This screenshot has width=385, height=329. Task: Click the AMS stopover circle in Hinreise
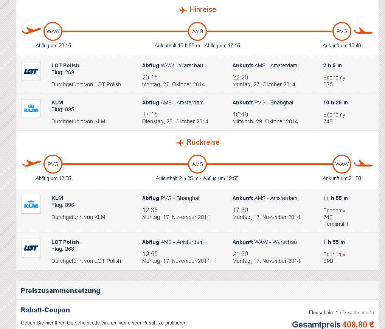[197, 31]
